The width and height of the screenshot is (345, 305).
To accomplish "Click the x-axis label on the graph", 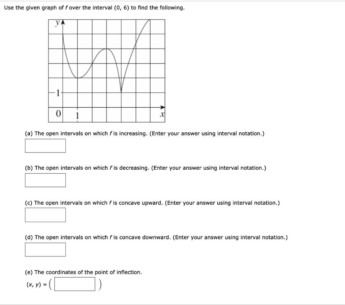I will [162, 114].
